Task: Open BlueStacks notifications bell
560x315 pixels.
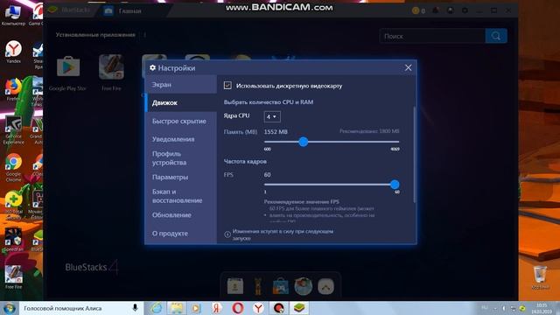Action: (x=436, y=10)
